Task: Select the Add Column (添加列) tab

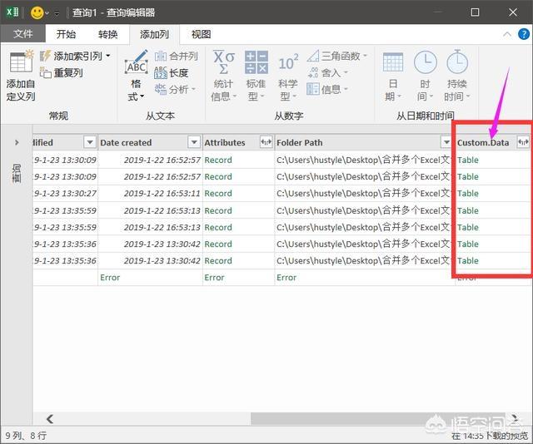Action: point(154,34)
